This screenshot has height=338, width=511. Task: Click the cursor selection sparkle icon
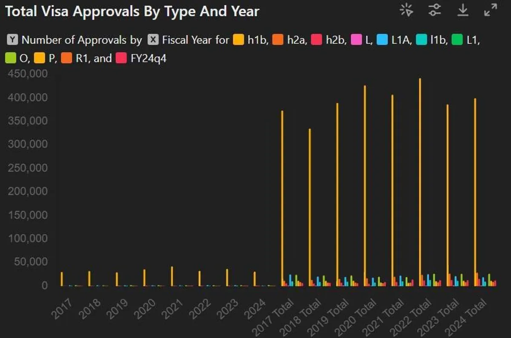click(x=407, y=10)
